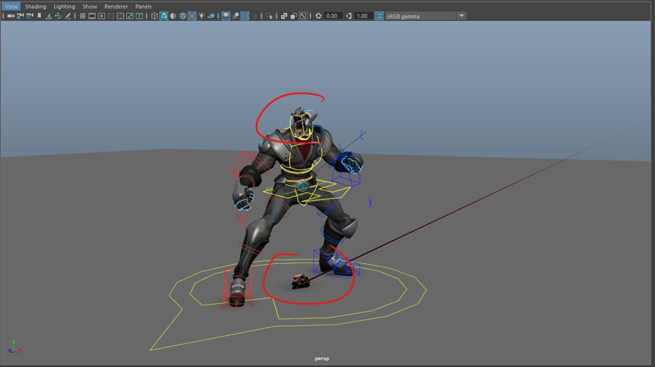
Task: Select Smooth Shade All cube icon
Action: 164,16
